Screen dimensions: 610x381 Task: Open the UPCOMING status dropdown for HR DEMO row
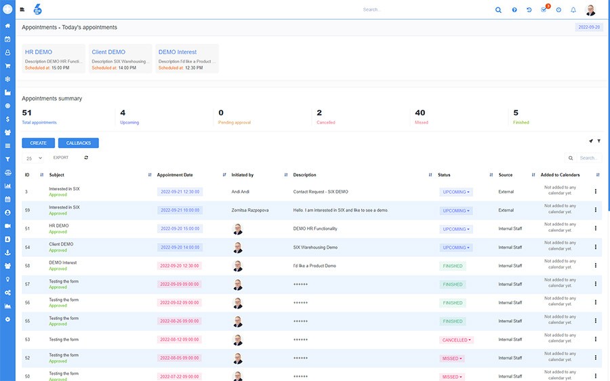[x=456, y=229]
